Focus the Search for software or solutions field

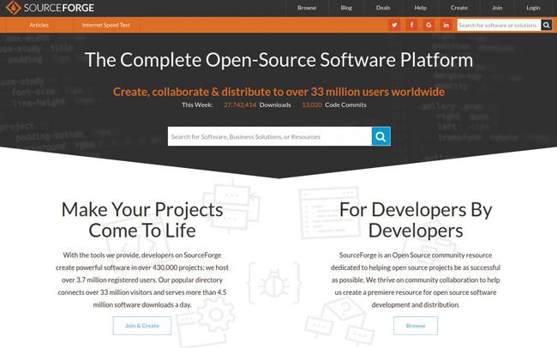[x=499, y=25]
